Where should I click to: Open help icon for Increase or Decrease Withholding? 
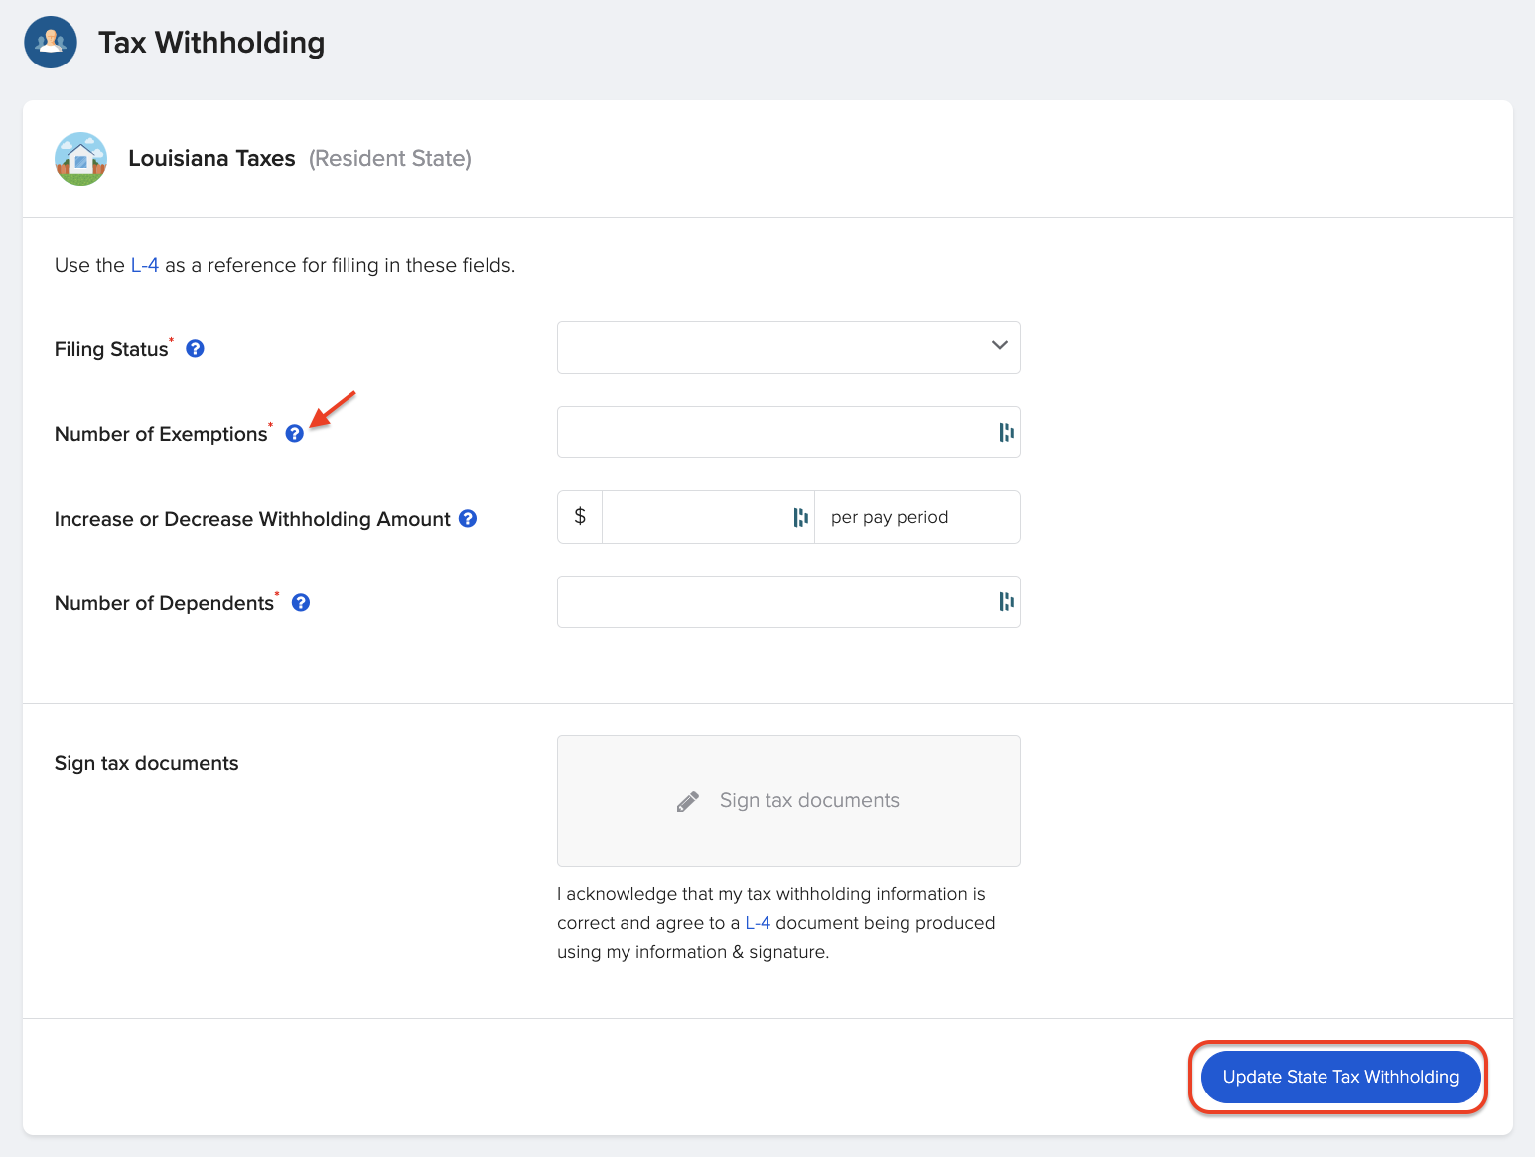[468, 519]
